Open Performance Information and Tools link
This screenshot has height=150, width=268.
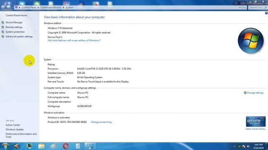point(21,135)
